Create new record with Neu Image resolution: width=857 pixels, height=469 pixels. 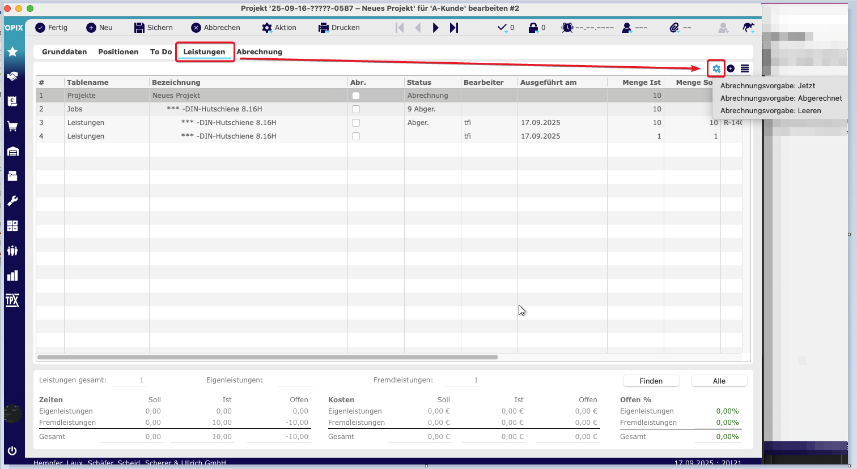pos(99,28)
